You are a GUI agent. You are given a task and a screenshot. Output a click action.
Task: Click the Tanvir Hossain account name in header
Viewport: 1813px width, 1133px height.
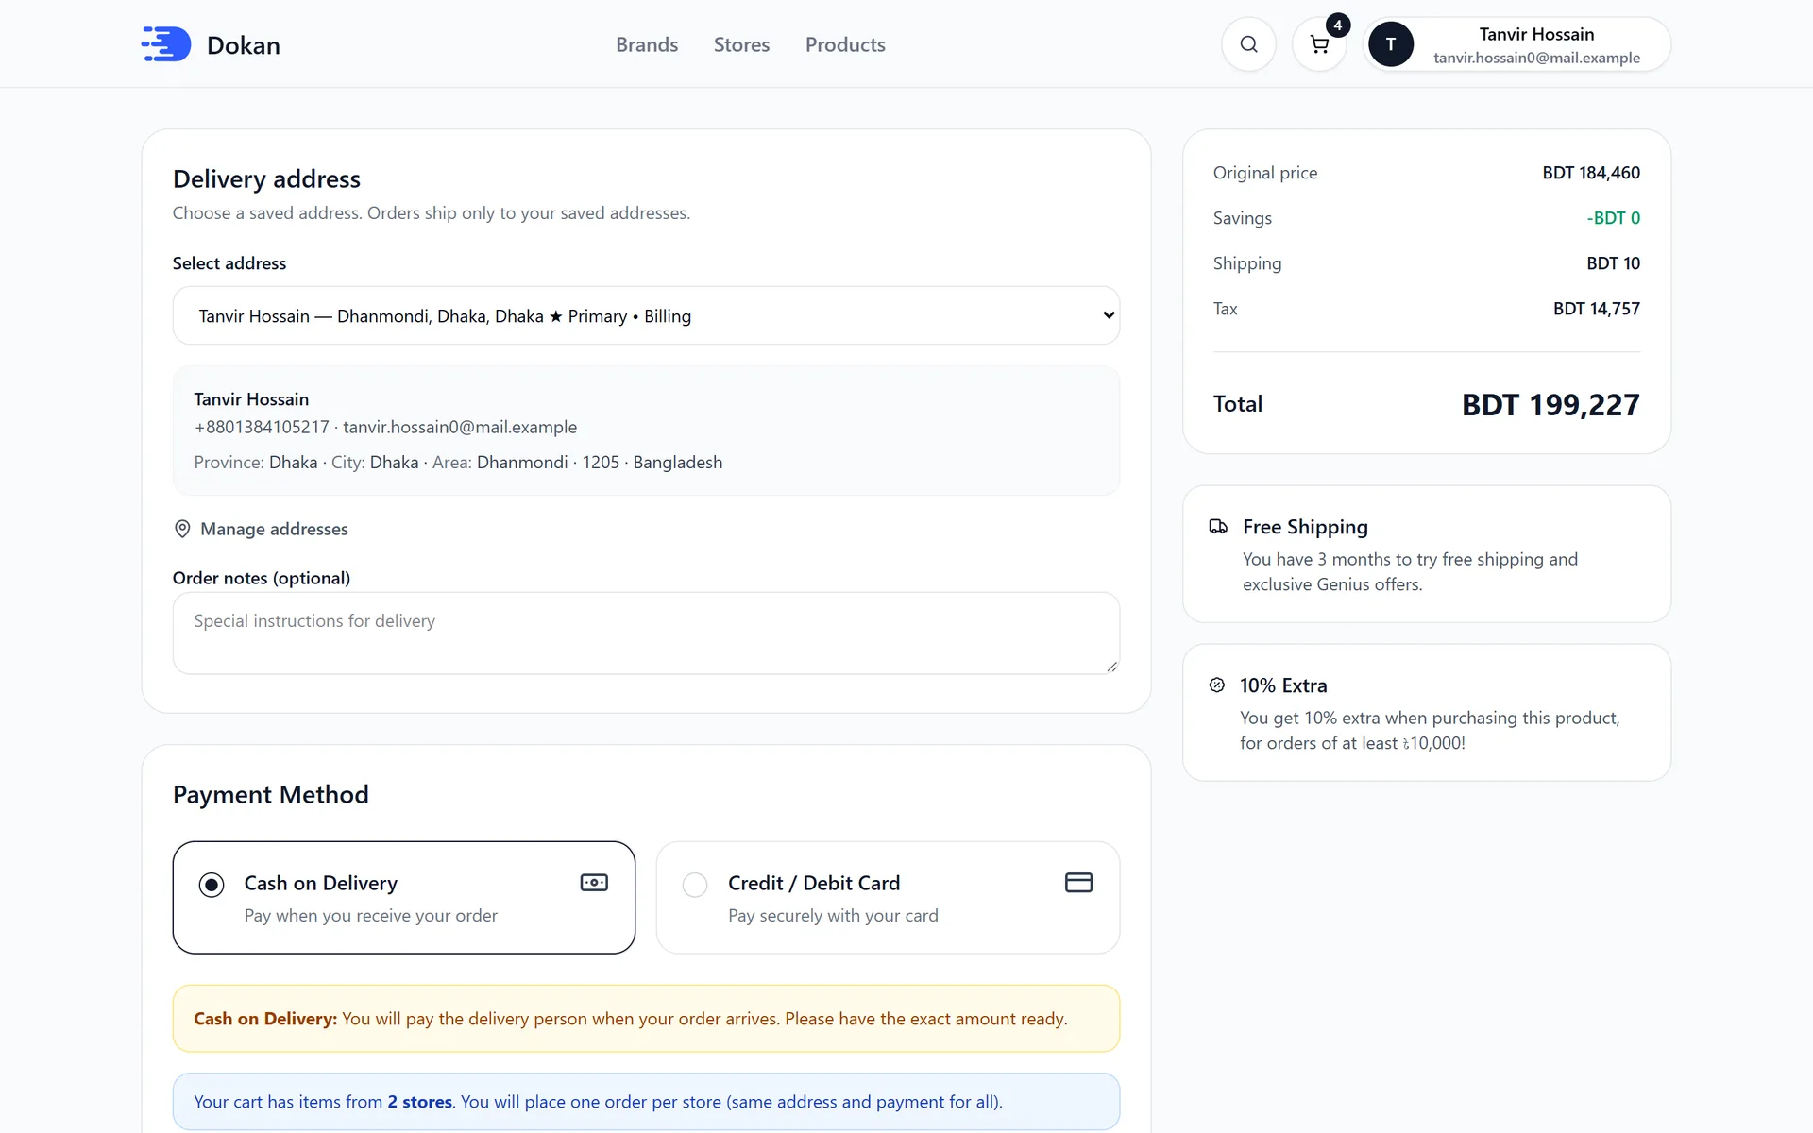[x=1536, y=34]
